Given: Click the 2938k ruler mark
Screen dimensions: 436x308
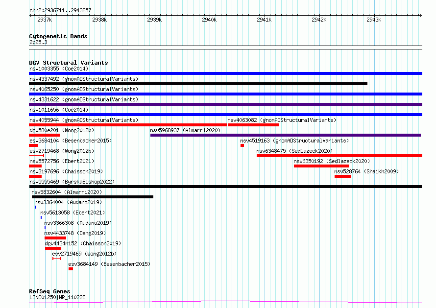Looking at the screenshot, I should [99, 20].
